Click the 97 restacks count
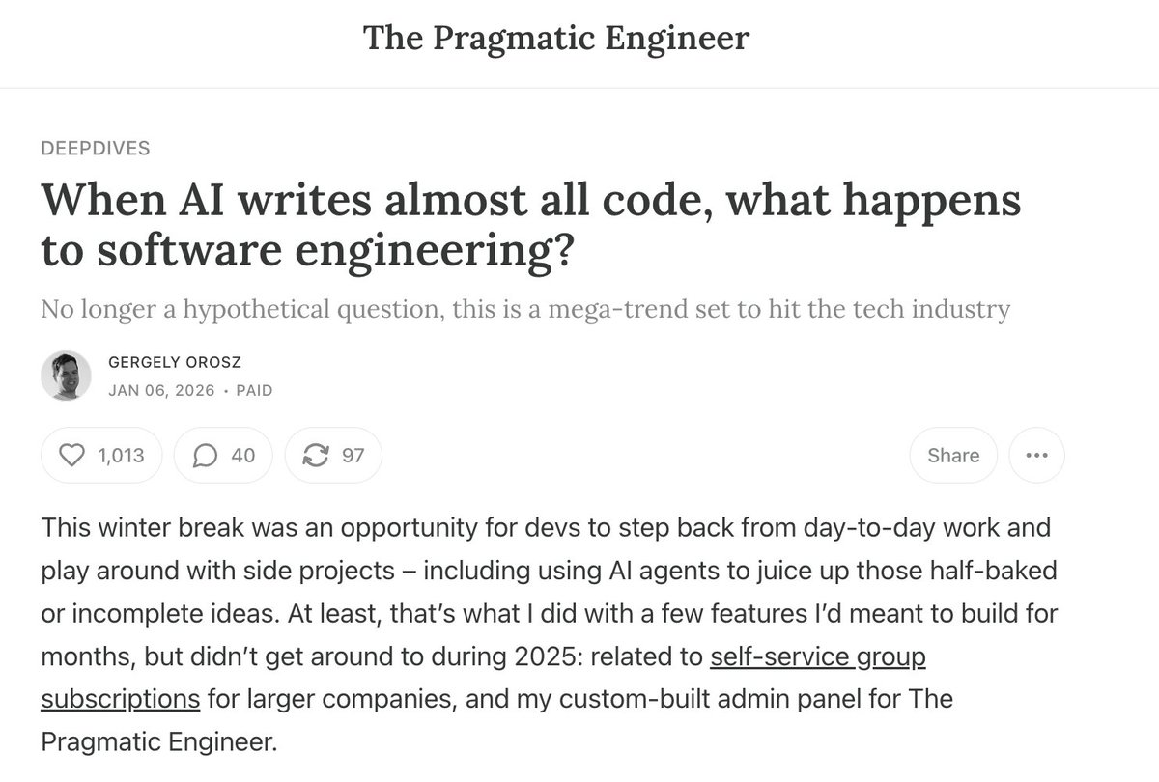Screen dimensions: 1159x782 pyautogui.click(x=353, y=455)
